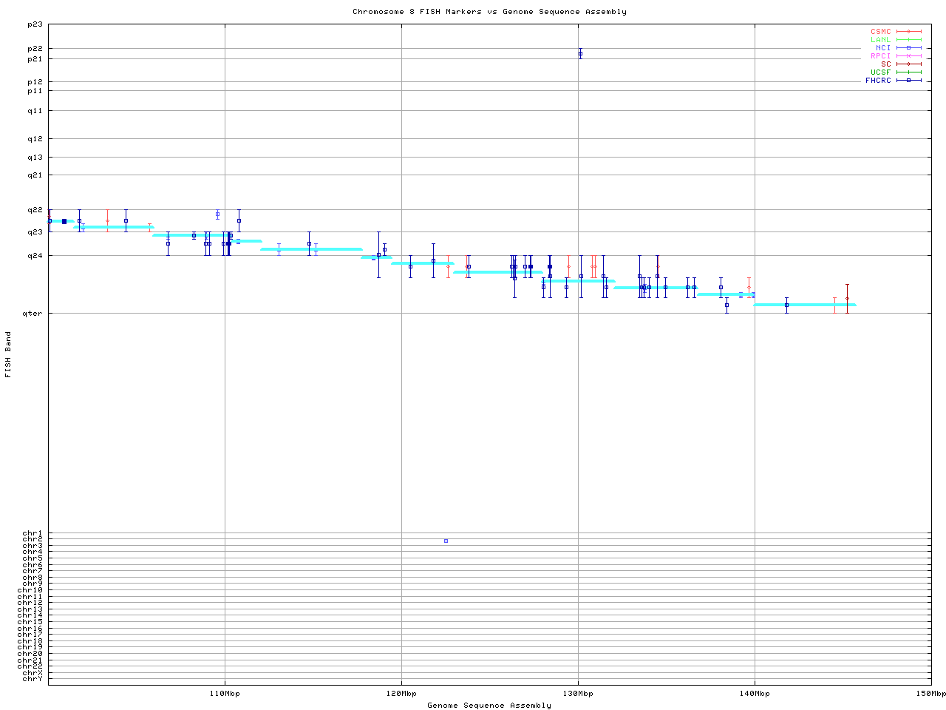Click the 'Genome Sequence Assembly' x-axis label
946x710 pixels.
click(489, 706)
